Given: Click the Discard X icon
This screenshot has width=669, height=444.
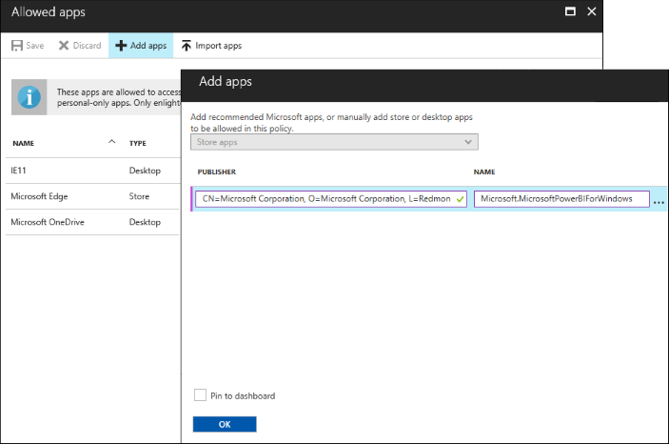Looking at the screenshot, I should [x=64, y=46].
